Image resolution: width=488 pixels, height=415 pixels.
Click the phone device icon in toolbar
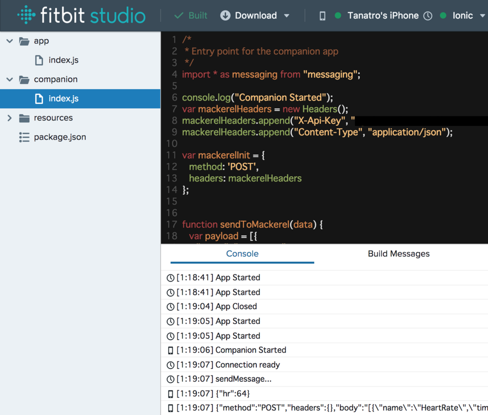323,16
